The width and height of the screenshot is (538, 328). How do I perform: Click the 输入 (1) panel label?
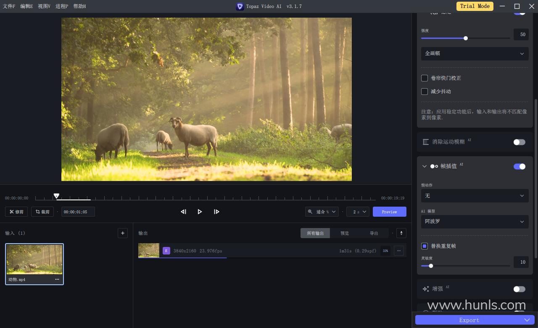pos(15,233)
